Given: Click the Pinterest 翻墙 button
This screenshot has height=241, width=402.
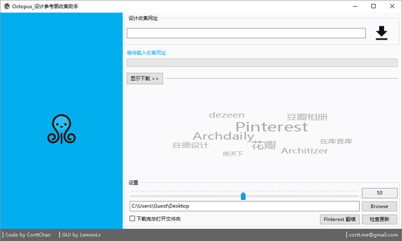Looking at the screenshot, I should point(339,219).
